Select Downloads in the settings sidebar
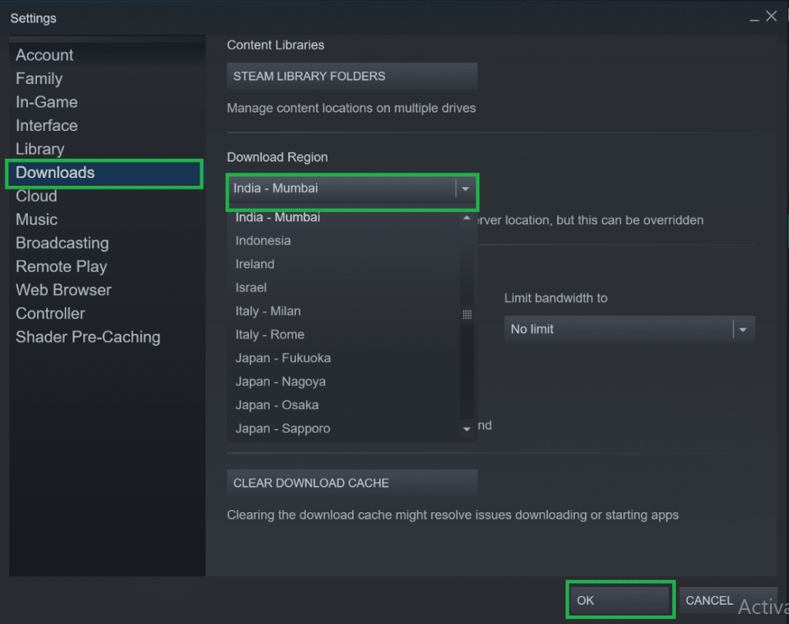789x624 pixels. (104, 173)
